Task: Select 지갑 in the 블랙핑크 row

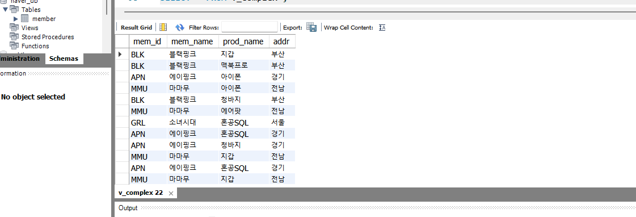Action: tap(243, 53)
